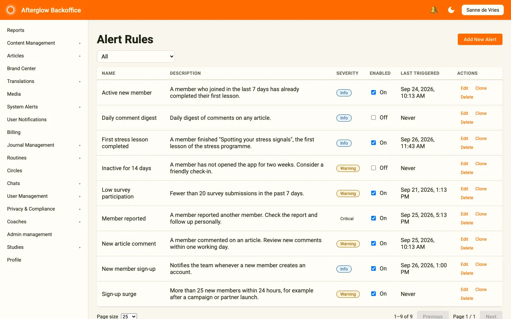This screenshot has height=319, width=511.
Task: Go to Billing page
Action: pos(14,132)
